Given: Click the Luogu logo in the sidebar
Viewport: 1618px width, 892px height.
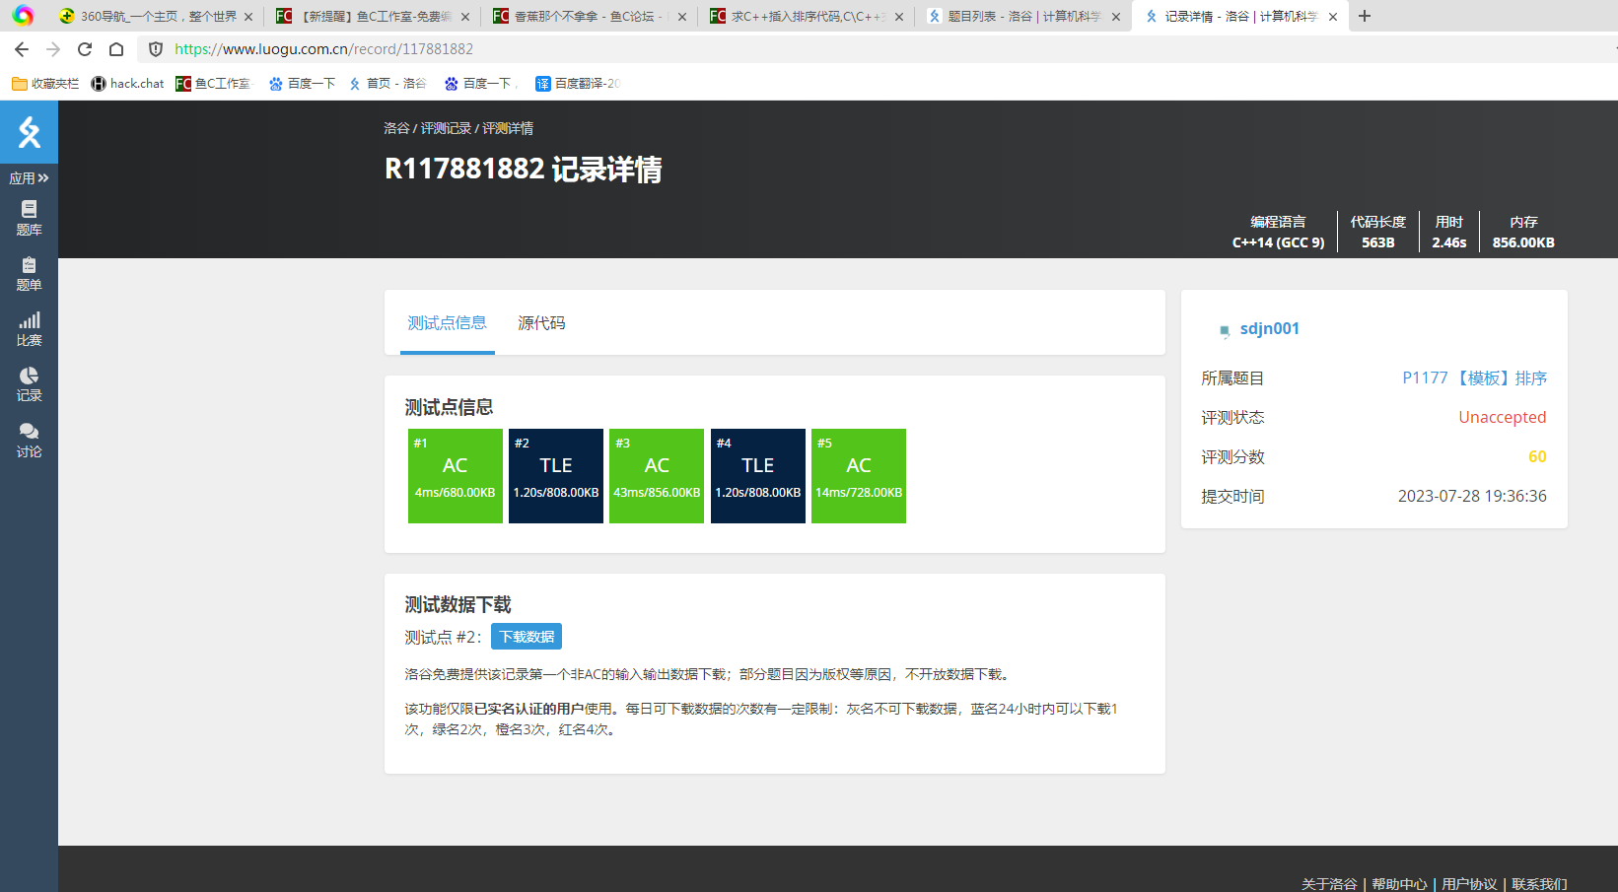Looking at the screenshot, I should pos(29,132).
